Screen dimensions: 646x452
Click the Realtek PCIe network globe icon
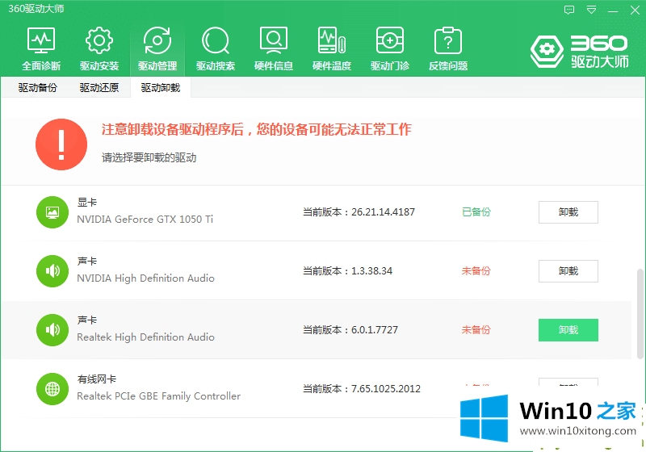coord(52,388)
